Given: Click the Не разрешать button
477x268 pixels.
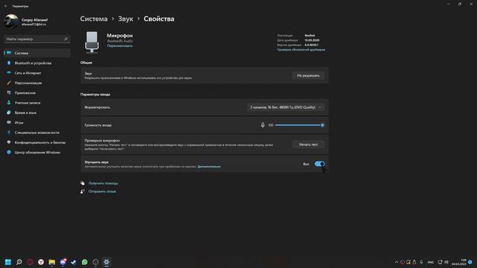Looking at the screenshot, I should (308, 75).
